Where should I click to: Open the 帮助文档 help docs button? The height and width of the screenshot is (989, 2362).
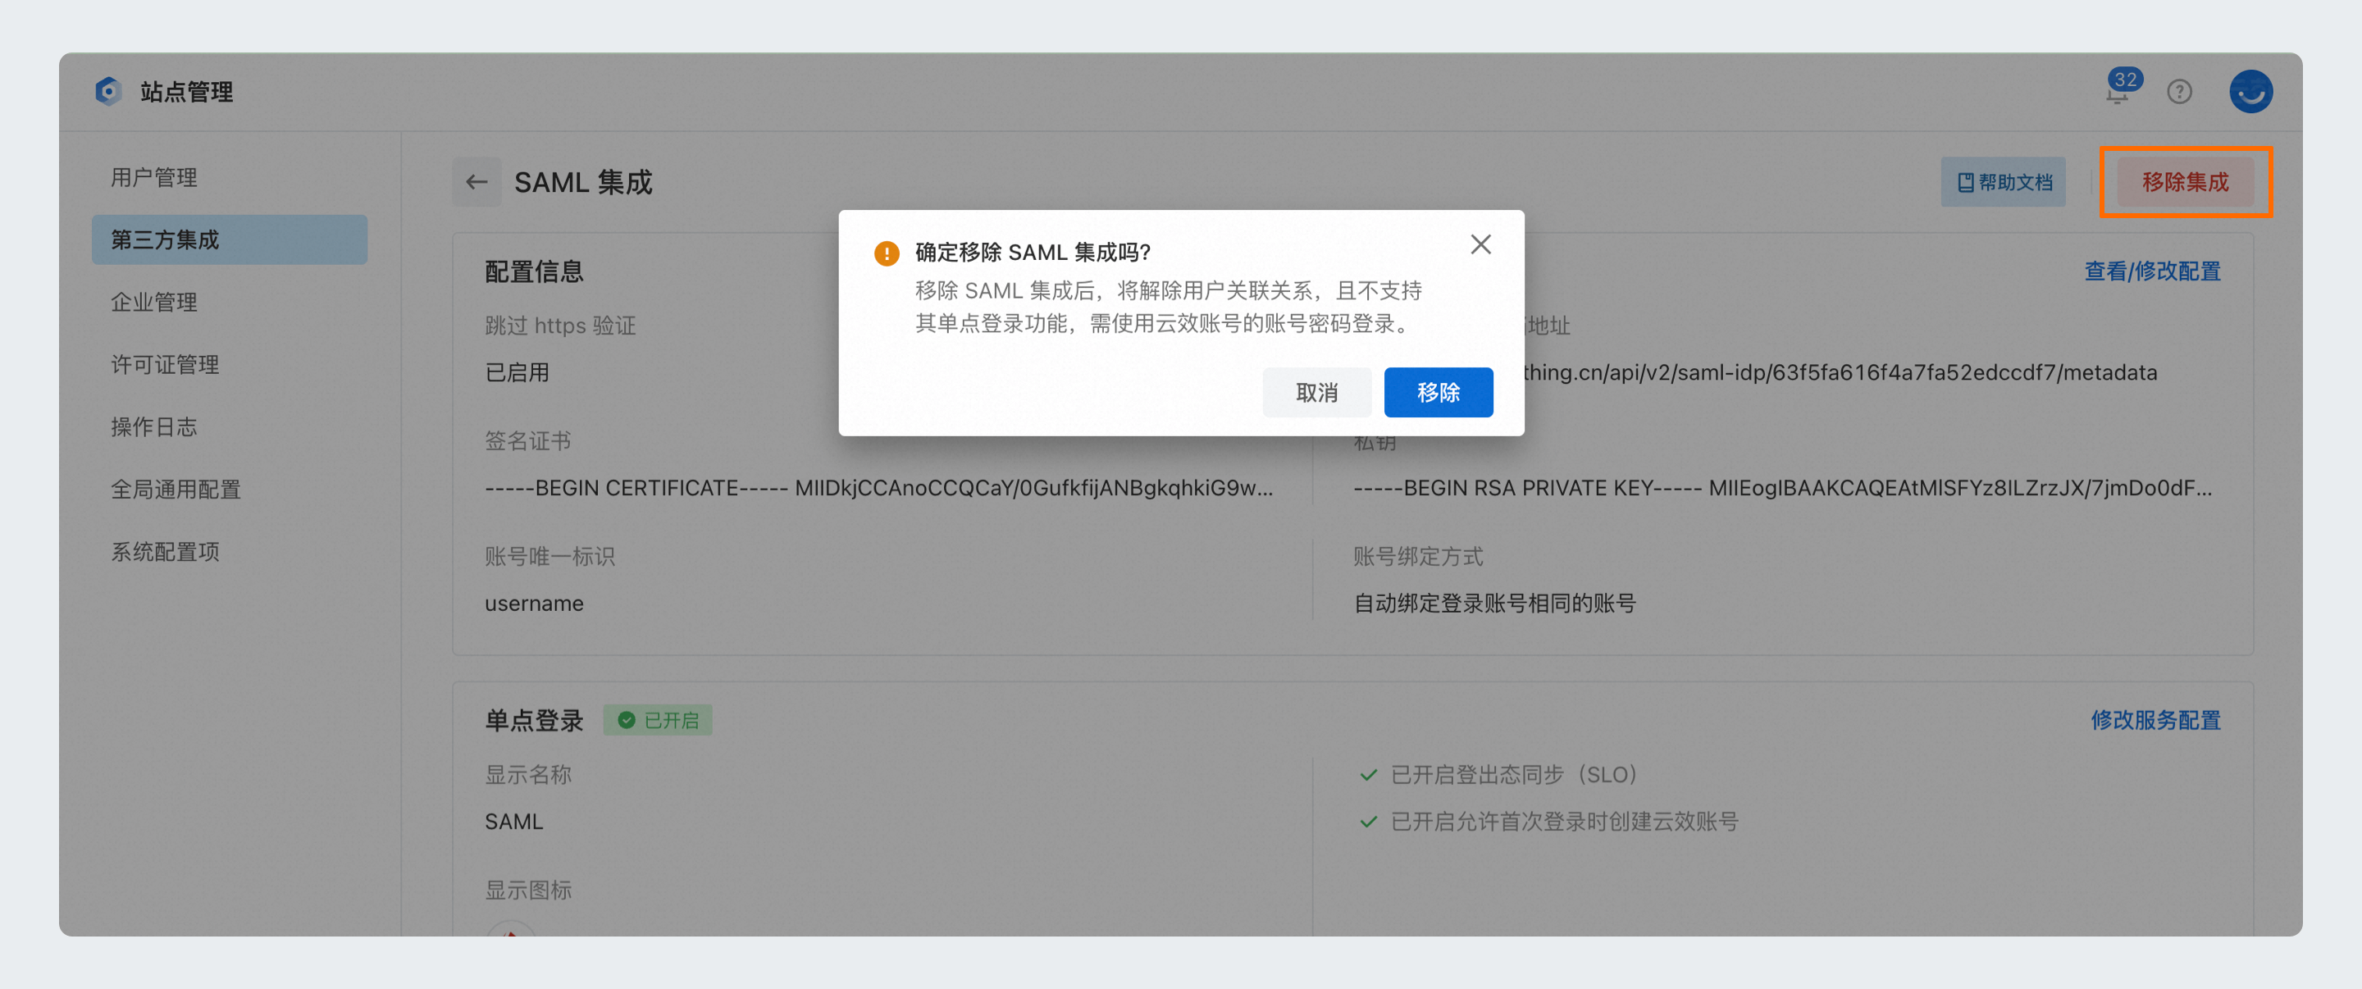pos(2004,182)
